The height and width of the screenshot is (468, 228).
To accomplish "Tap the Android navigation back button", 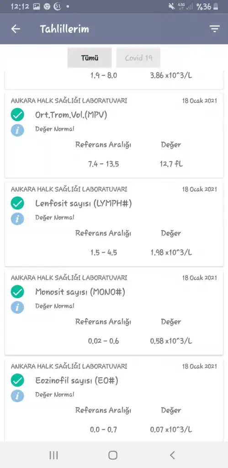I will pos(172,455).
